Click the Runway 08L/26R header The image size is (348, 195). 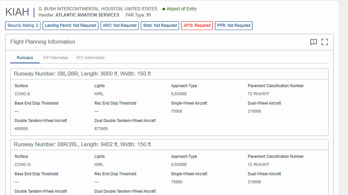[82, 74]
